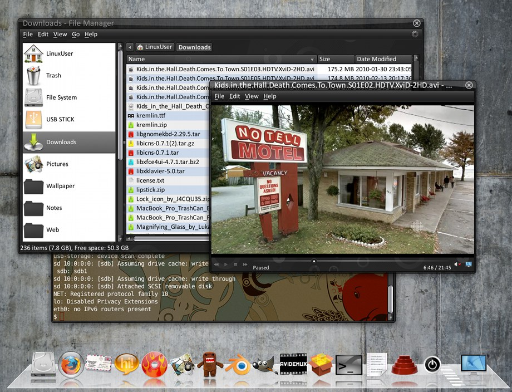Select libxfce4ui-4.7.1.tar.bz2 file

(x=168, y=162)
